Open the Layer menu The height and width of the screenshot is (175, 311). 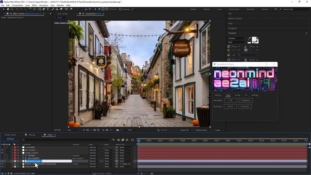pos(28,5)
